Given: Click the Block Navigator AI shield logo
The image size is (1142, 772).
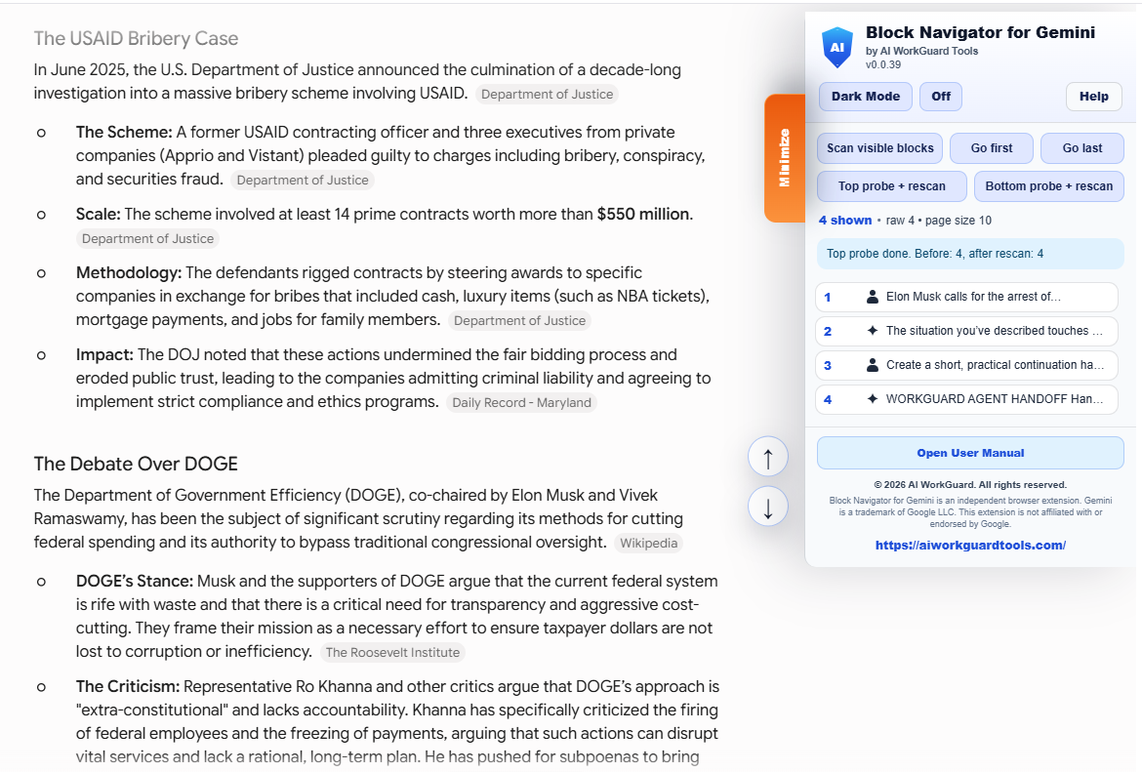Looking at the screenshot, I should (837, 48).
